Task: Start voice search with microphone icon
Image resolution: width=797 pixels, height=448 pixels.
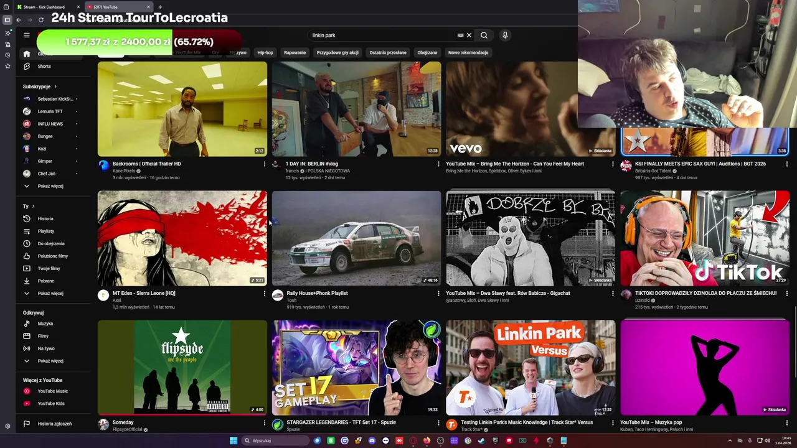Action: point(505,35)
